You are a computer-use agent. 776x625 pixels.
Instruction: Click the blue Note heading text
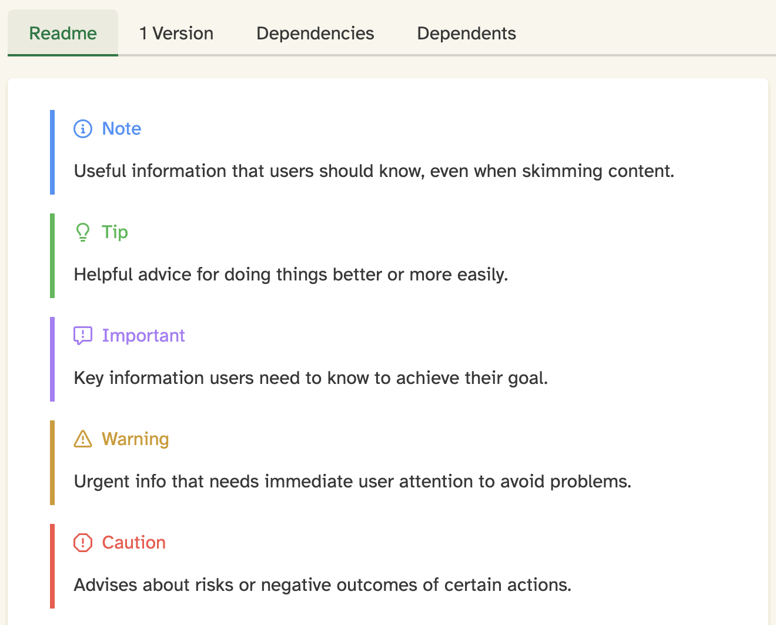point(122,129)
